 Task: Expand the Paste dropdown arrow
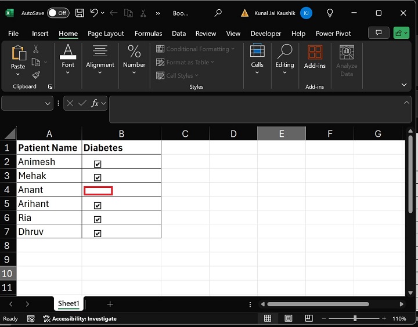click(18, 75)
